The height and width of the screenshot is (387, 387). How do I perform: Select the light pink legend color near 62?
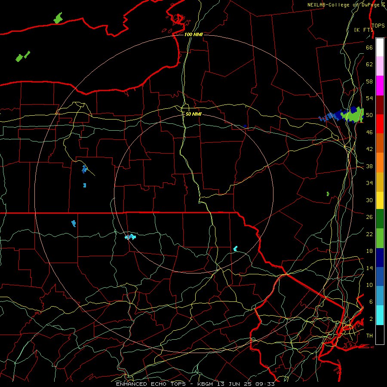coord(380,66)
